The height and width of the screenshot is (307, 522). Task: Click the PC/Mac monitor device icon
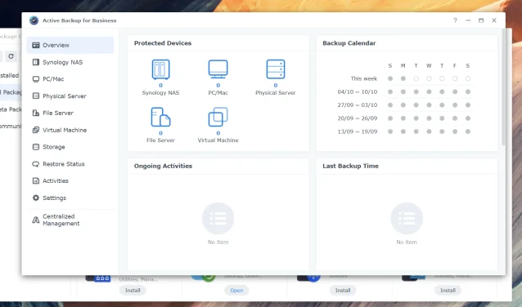[x=218, y=69]
